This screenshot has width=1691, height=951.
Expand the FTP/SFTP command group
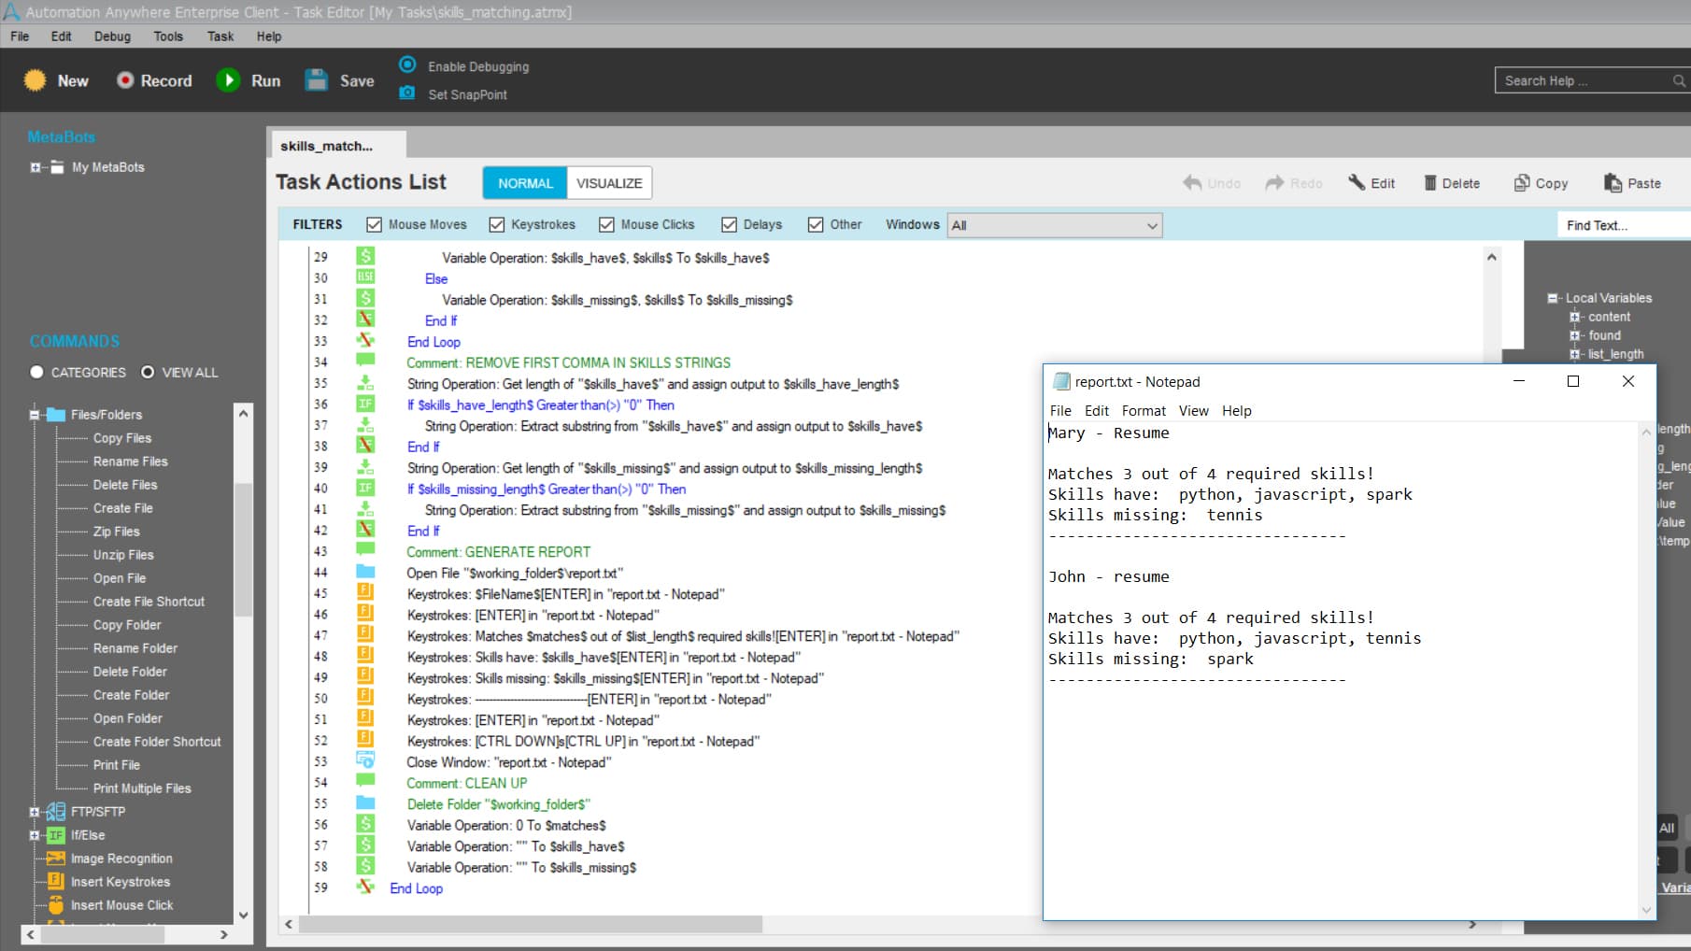tap(35, 812)
